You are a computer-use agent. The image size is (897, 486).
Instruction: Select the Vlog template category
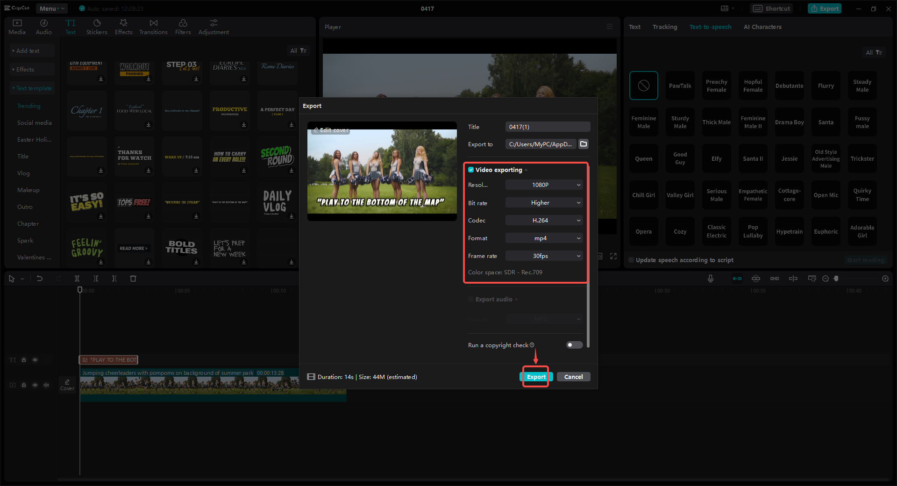point(23,173)
